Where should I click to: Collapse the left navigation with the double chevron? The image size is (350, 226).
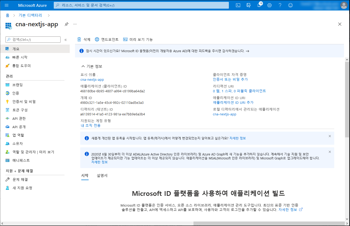[x=66, y=40]
